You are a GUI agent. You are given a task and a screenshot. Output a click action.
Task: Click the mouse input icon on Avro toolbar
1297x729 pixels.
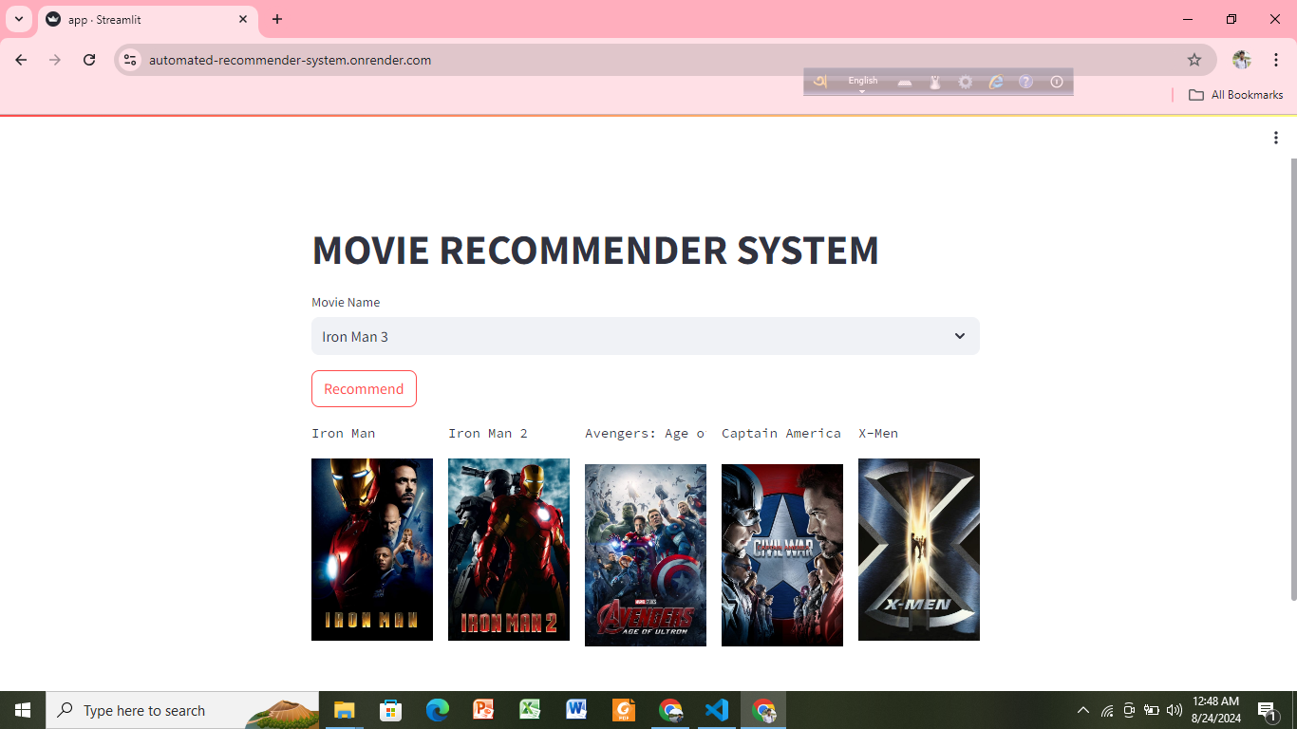click(x=934, y=83)
